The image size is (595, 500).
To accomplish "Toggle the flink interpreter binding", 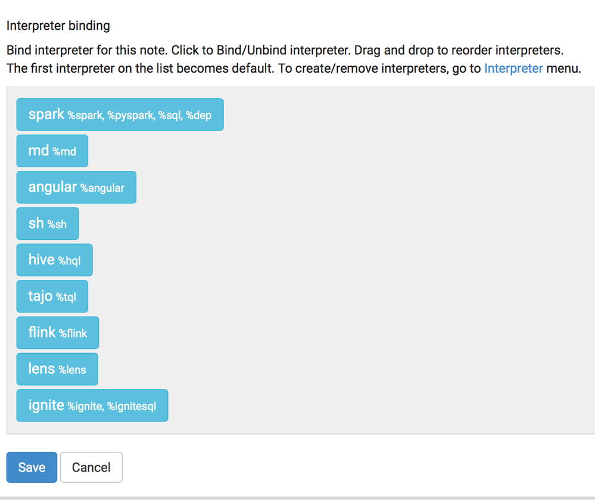I will point(57,333).
